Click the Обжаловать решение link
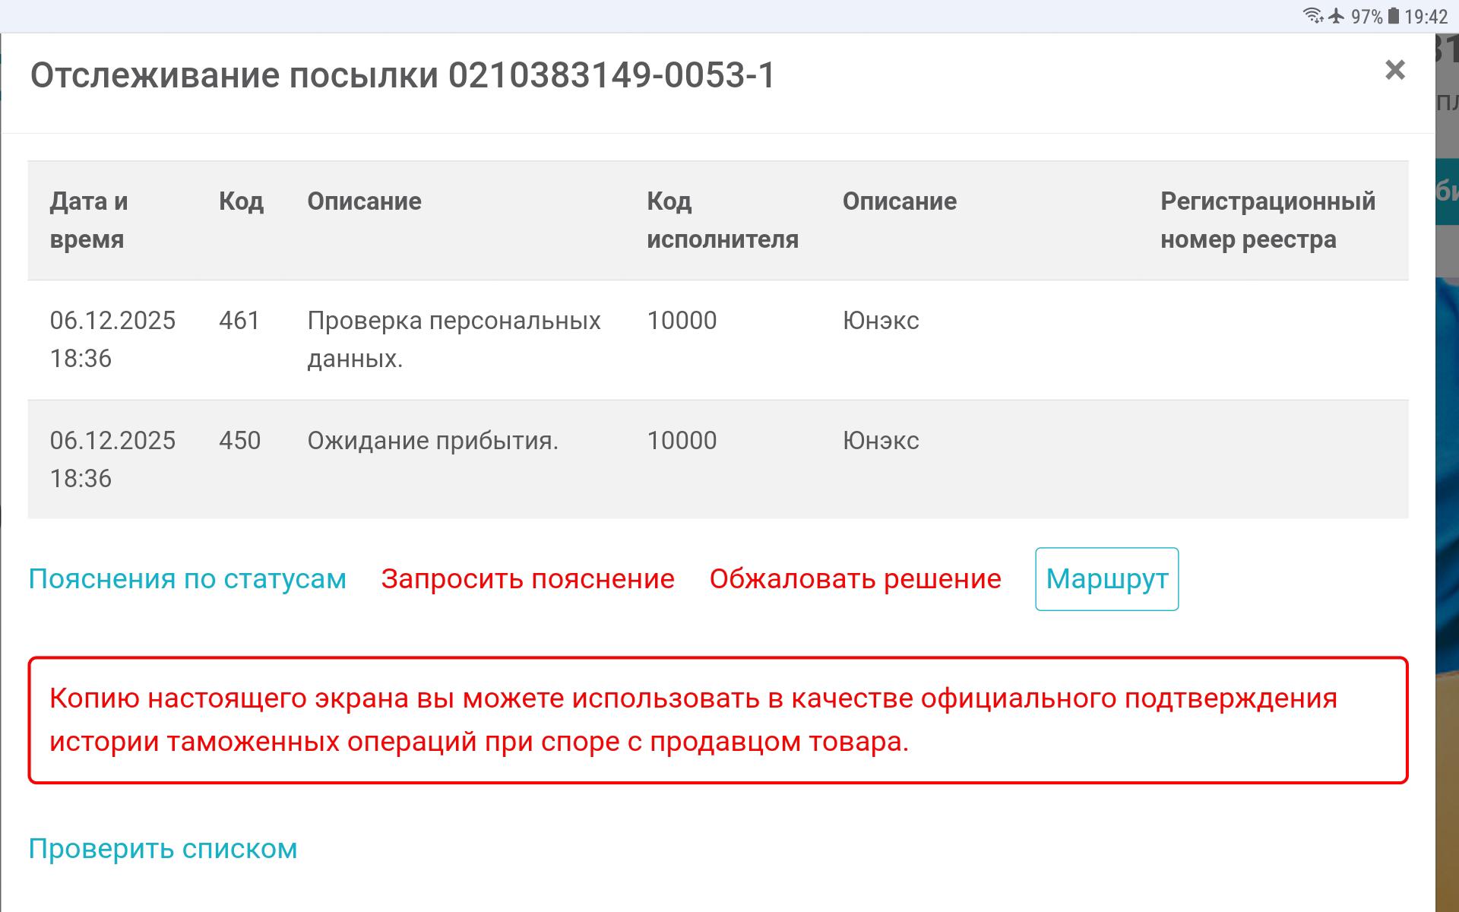This screenshot has width=1459, height=912. [855, 579]
